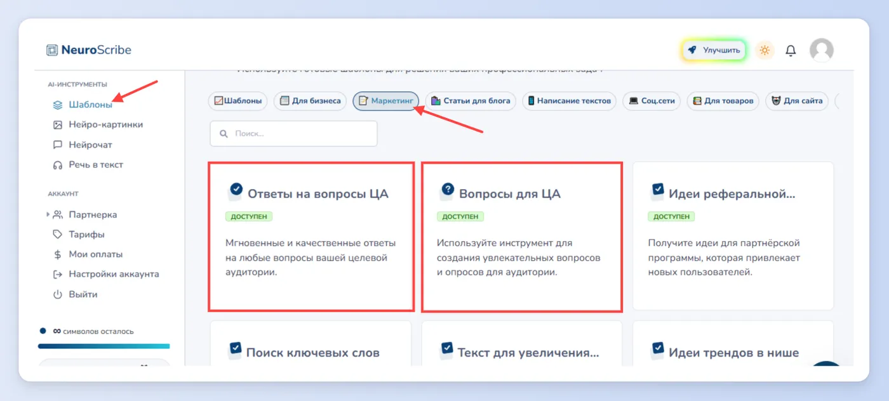The height and width of the screenshot is (401, 889).
Task: Open the Идеи реферальной template card
Action: coord(733,237)
